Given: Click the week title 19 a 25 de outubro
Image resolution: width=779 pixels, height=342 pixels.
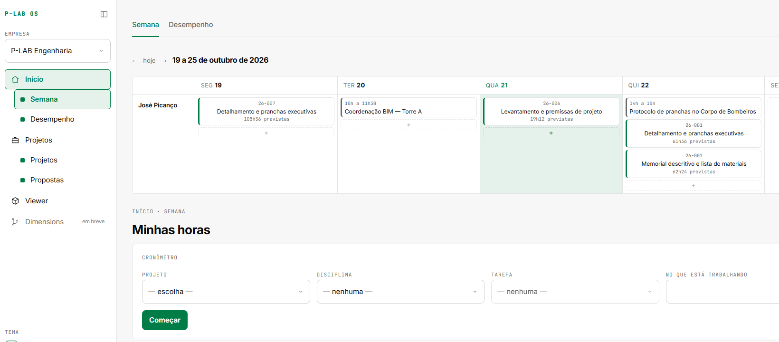Looking at the screenshot, I should point(220,60).
